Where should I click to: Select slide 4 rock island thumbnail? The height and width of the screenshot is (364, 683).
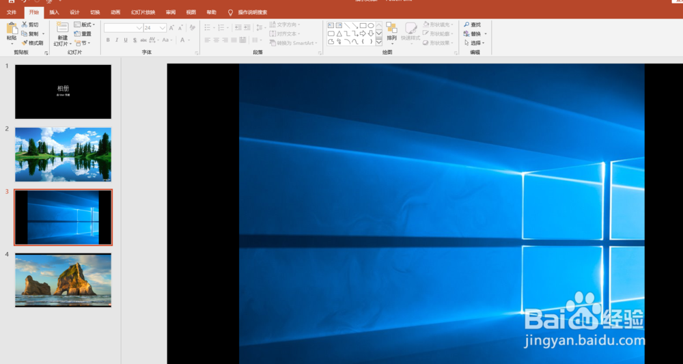click(x=63, y=280)
